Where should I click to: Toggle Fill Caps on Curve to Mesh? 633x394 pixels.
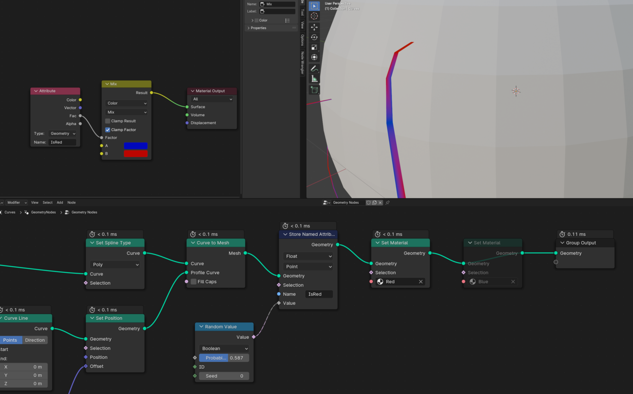[193, 282]
